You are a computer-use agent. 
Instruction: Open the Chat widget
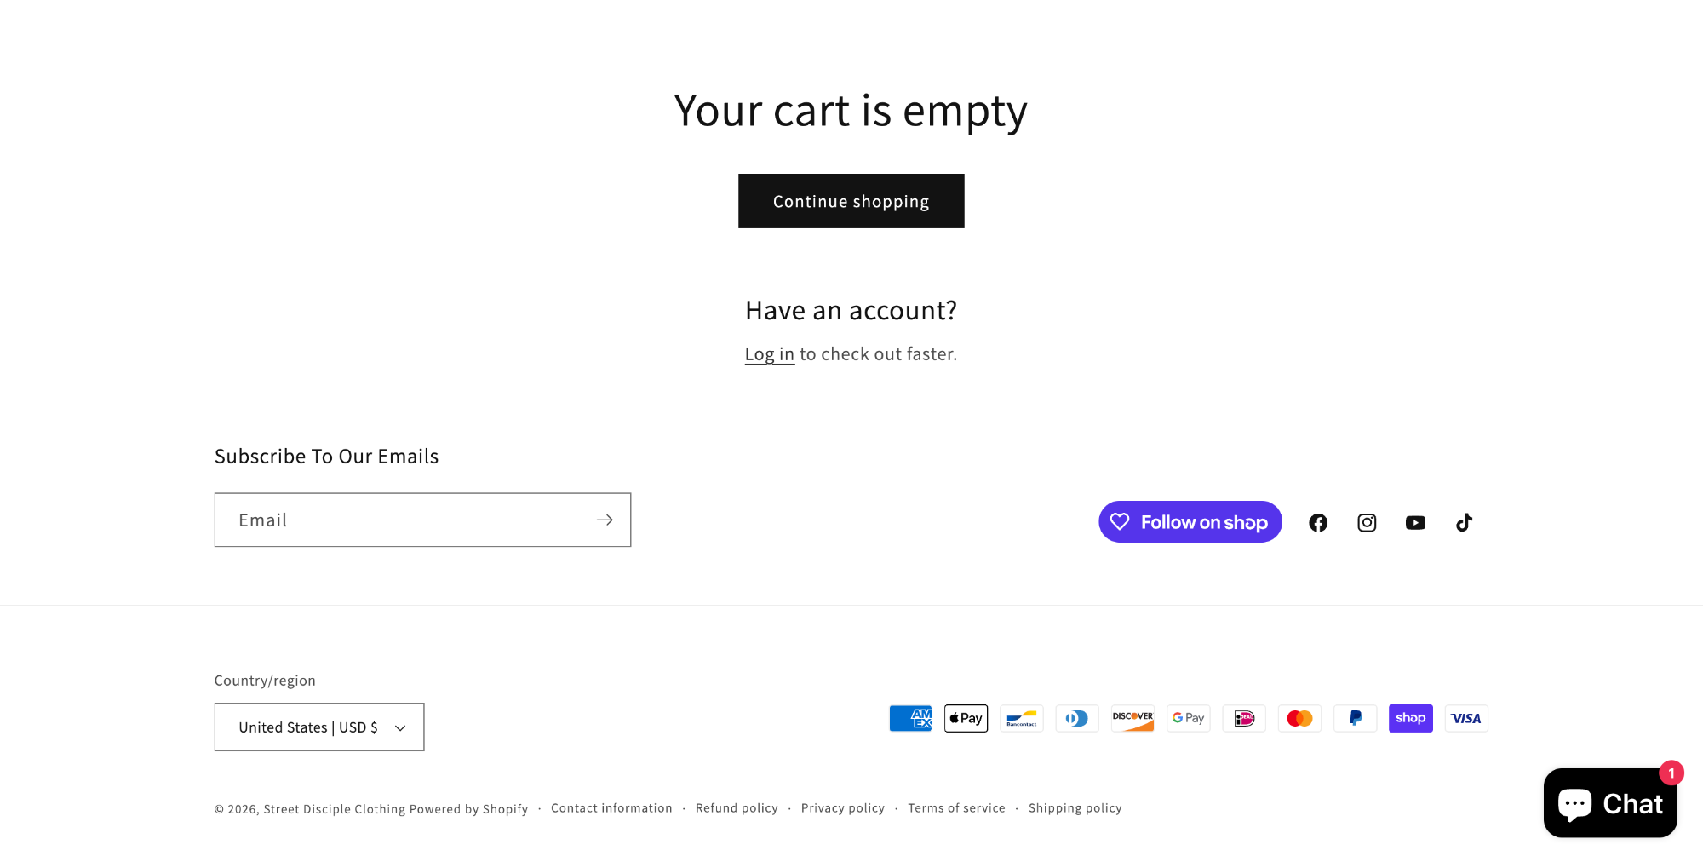(x=1609, y=803)
